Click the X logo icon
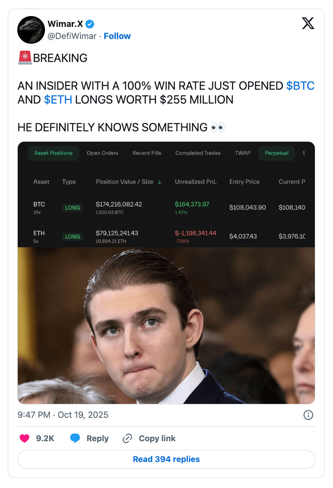The width and height of the screenshot is (333, 488). 308,23
